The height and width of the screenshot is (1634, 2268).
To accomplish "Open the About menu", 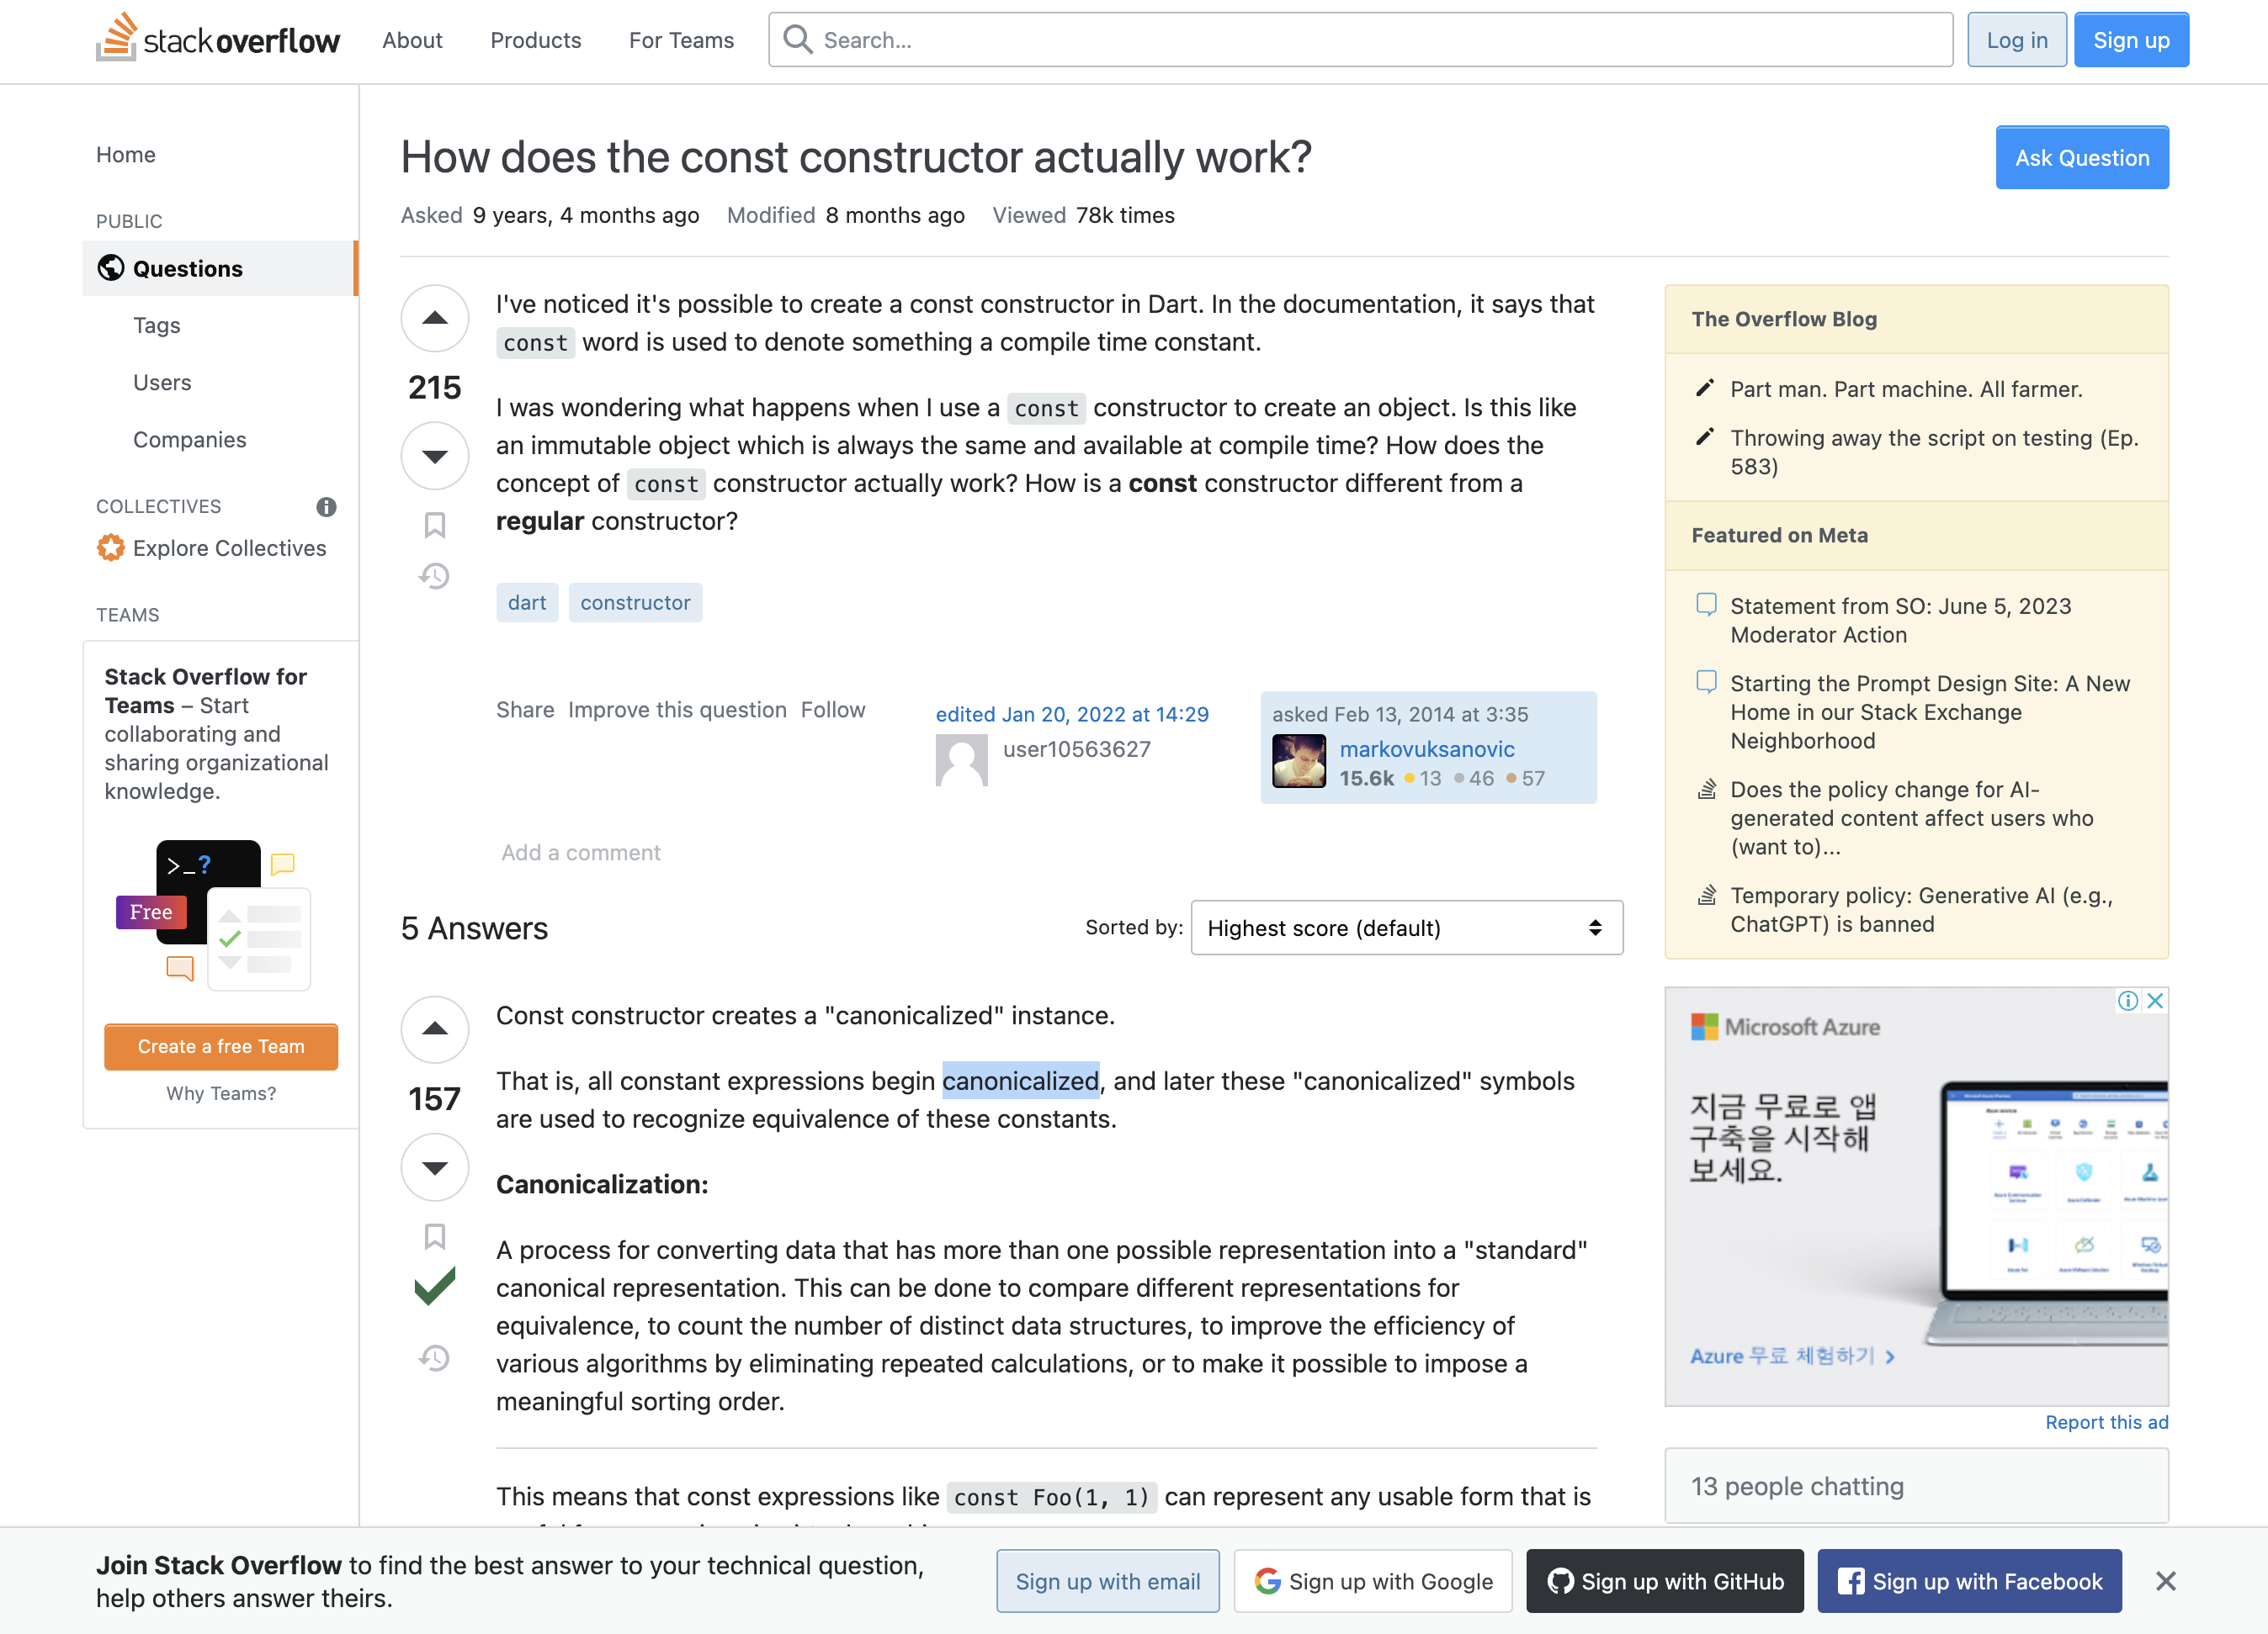I will (x=412, y=40).
